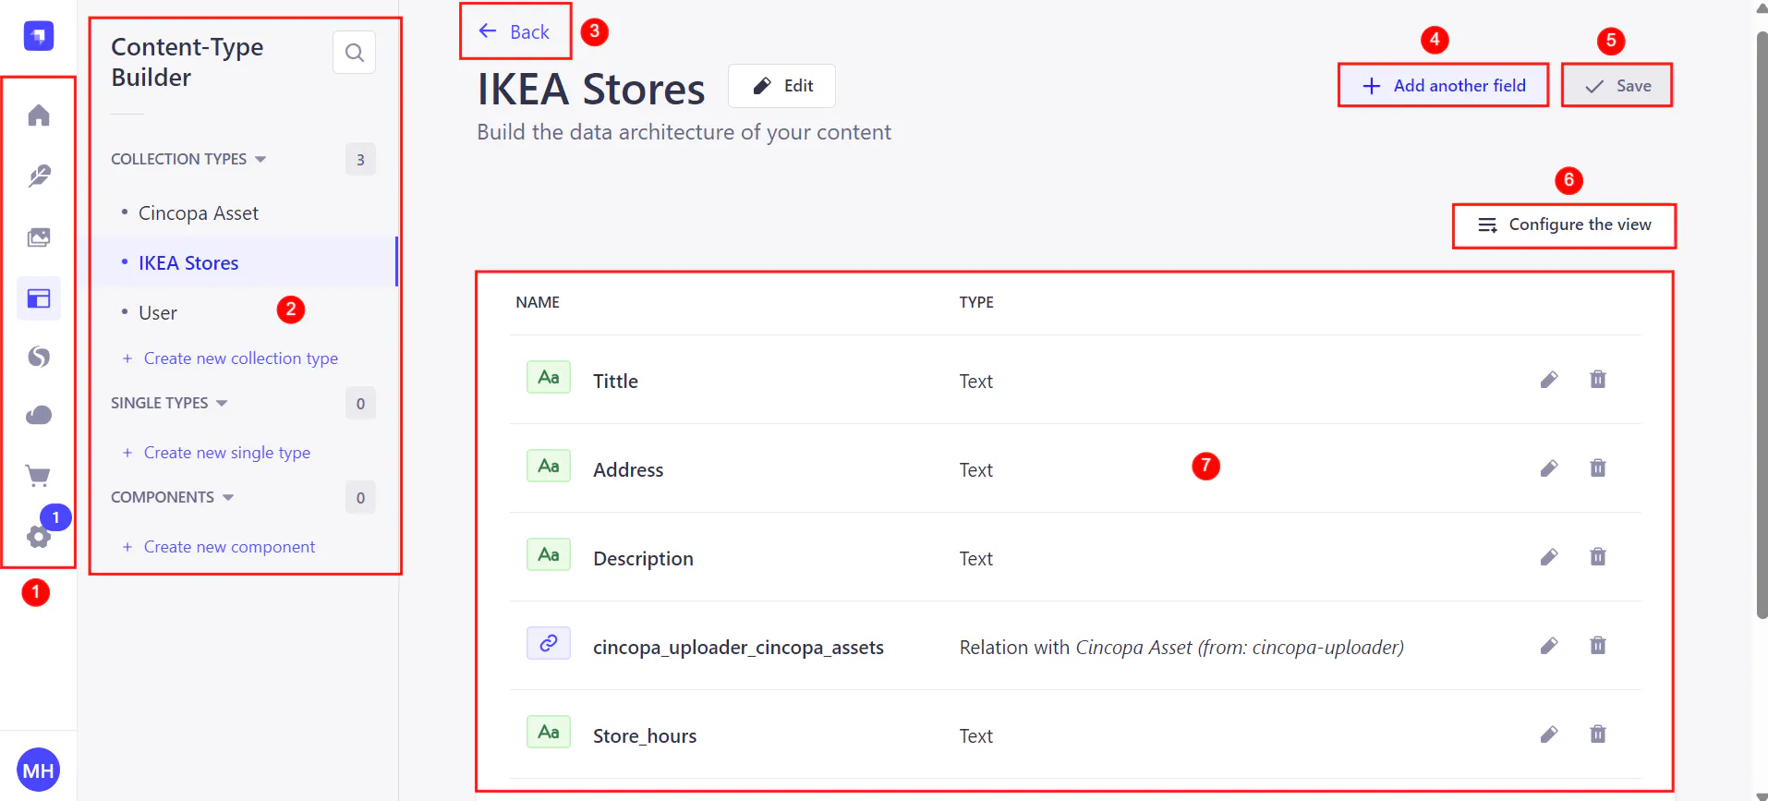Click the TYPE column header

click(976, 302)
